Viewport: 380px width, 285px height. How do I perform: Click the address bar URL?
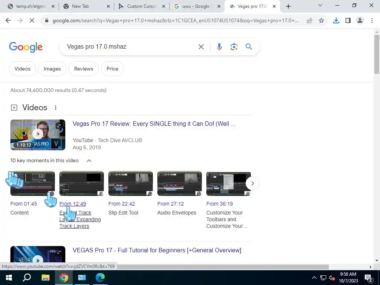[x=176, y=21]
